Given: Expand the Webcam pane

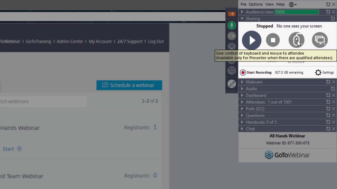Looking at the screenshot, I should click(242, 82).
